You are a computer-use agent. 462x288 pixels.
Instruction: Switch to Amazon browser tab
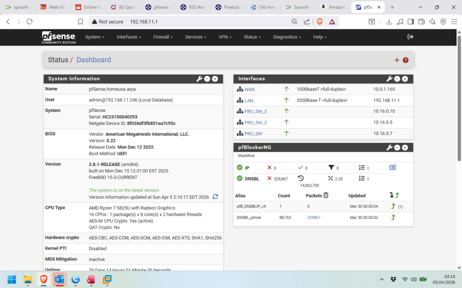click(x=333, y=7)
